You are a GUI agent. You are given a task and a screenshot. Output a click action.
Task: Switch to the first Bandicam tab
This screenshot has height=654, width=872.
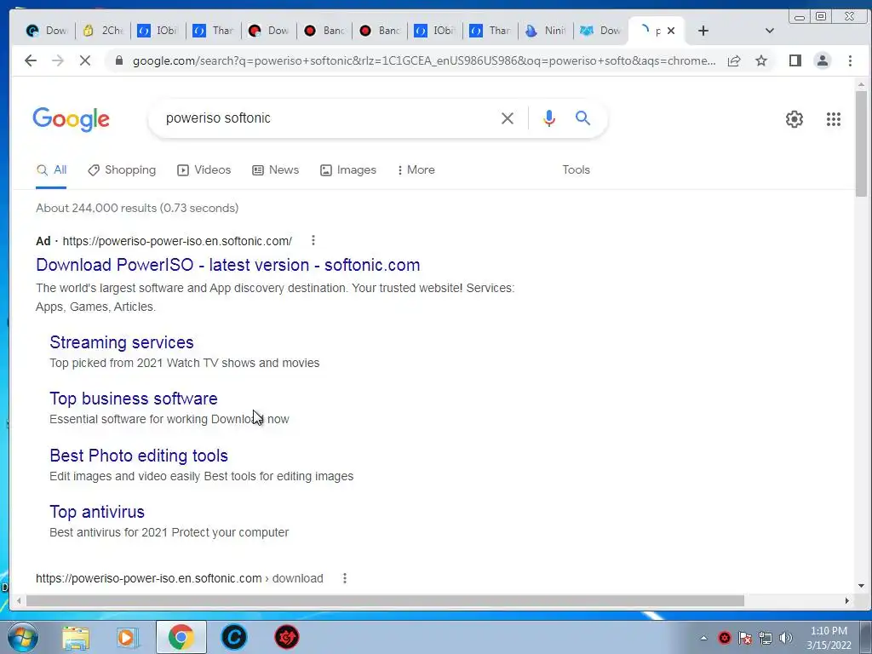click(x=324, y=31)
